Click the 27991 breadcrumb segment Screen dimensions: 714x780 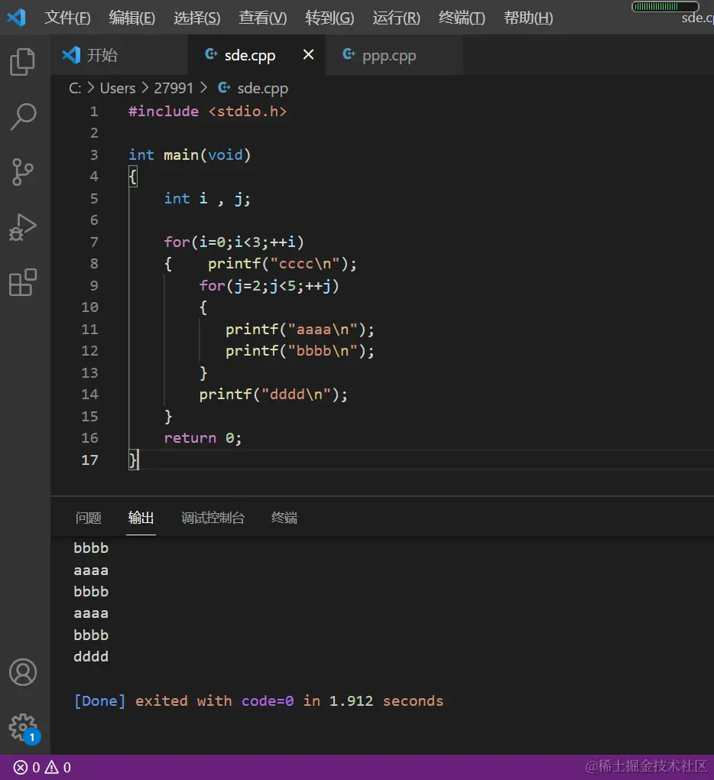coord(174,88)
